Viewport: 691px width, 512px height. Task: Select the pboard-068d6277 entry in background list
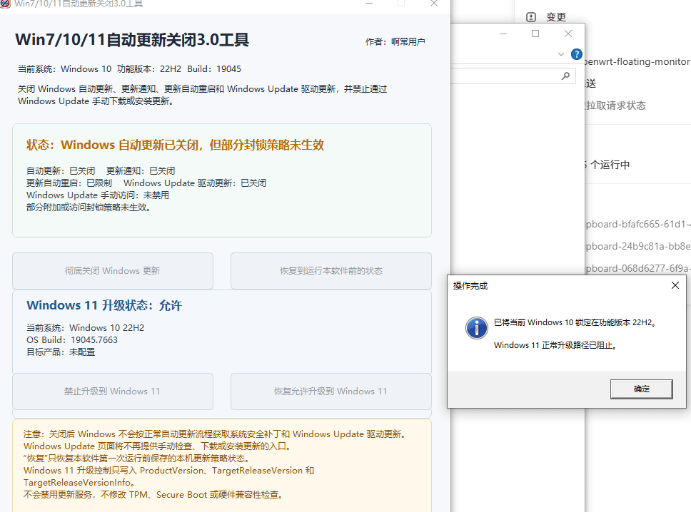point(638,268)
